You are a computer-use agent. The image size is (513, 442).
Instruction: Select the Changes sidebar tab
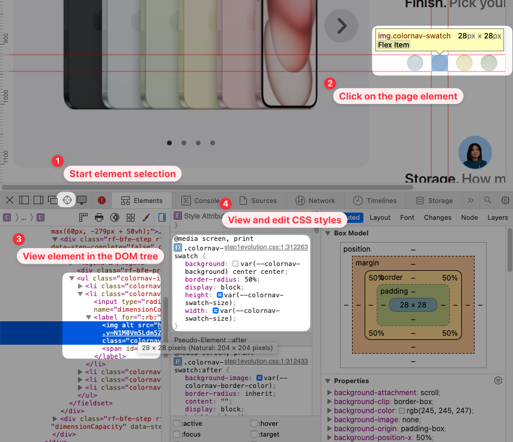pos(437,217)
